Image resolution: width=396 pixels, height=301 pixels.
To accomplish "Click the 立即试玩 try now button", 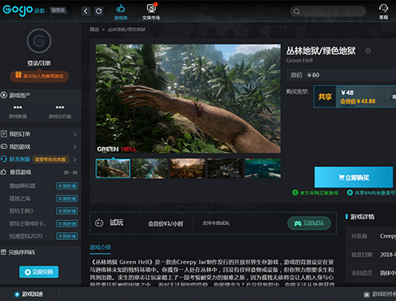I will click(x=309, y=223).
